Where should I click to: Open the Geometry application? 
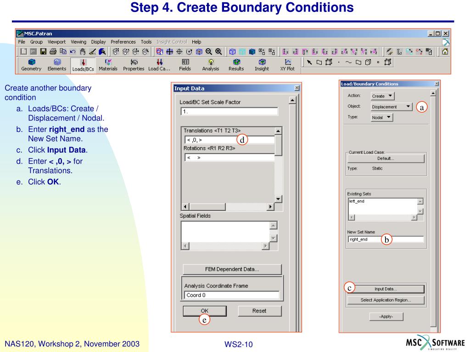(32, 65)
